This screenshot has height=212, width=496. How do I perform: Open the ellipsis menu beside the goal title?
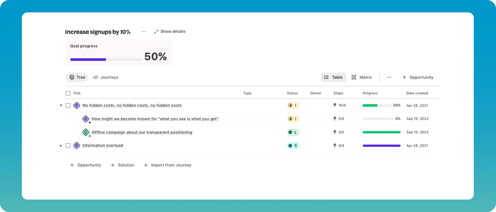click(144, 32)
